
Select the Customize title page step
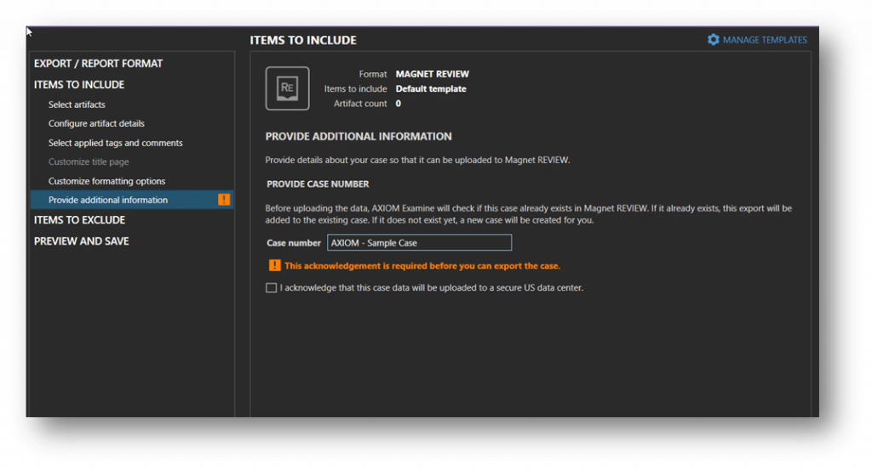[89, 162]
